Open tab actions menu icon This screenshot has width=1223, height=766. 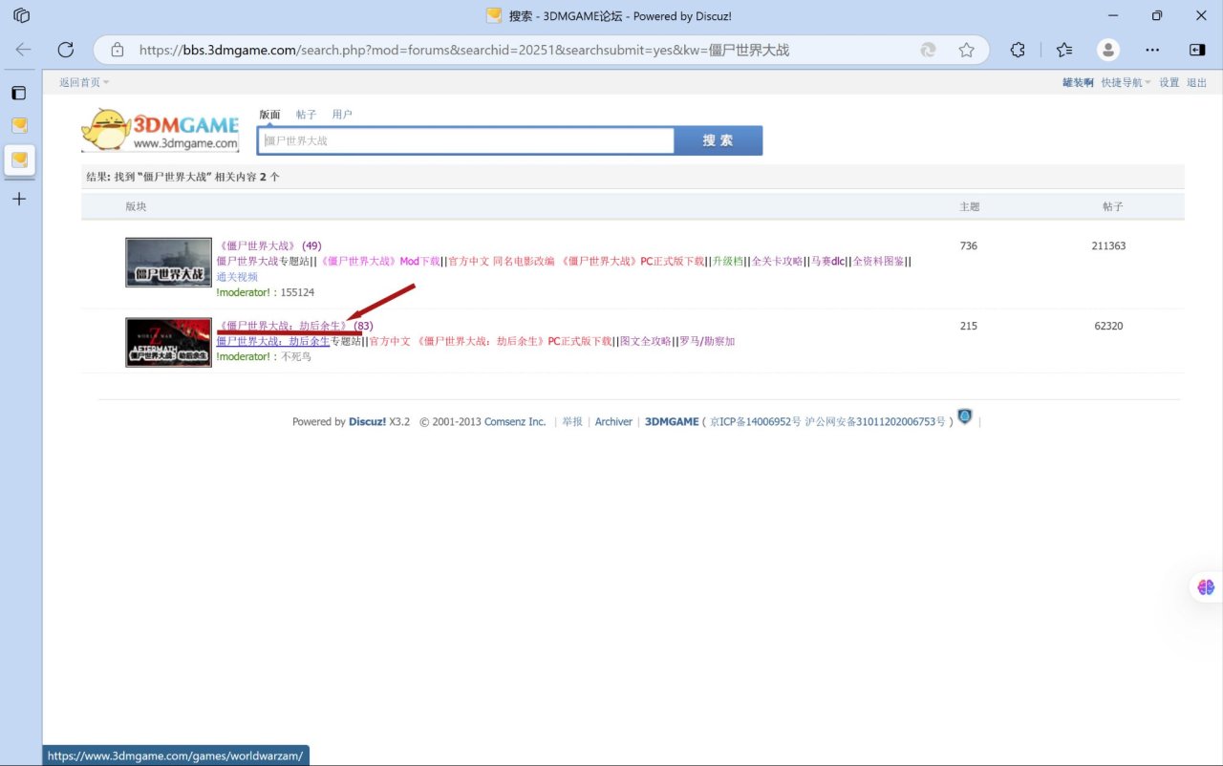pos(19,93)
